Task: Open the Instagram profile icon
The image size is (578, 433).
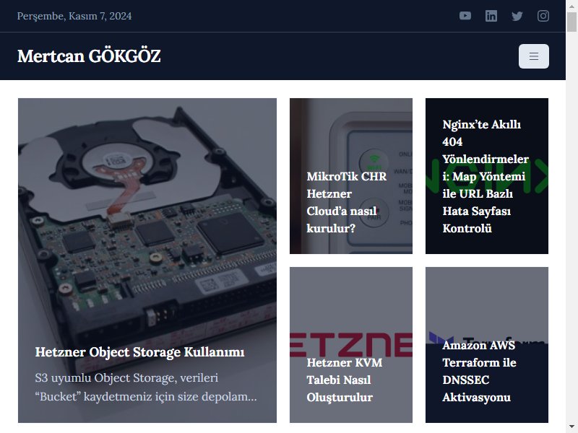Action: click(543, 16)
